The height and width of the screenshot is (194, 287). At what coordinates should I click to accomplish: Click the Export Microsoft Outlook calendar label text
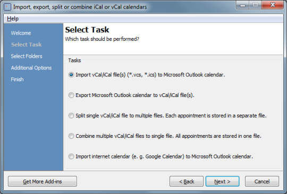(135, 95)
